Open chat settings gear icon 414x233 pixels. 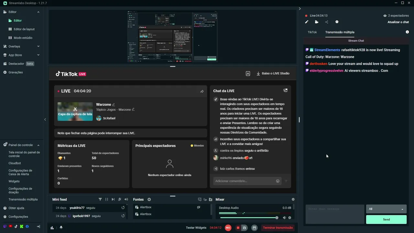[x=337, y=22]
